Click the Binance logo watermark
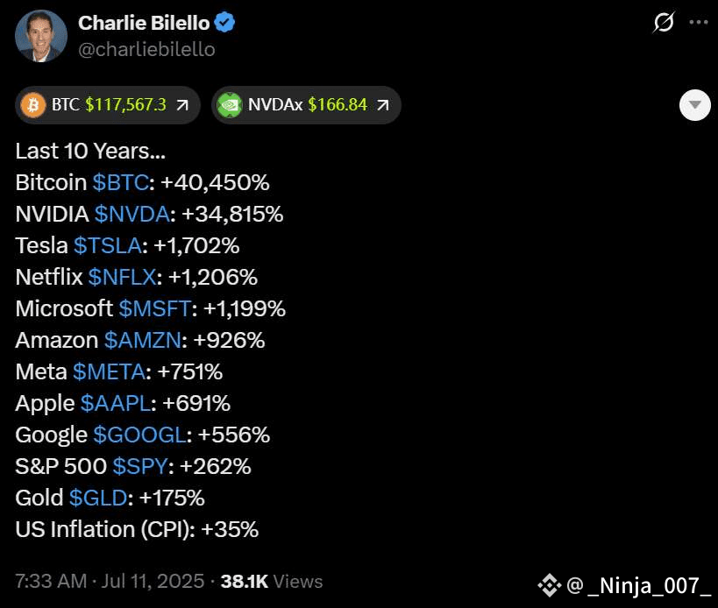Screen dimensions: 718x608 tap(549, 585)
